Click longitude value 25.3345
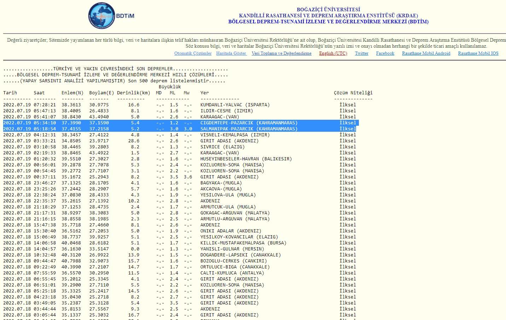 pyautogui.click(x=99, y=279)
